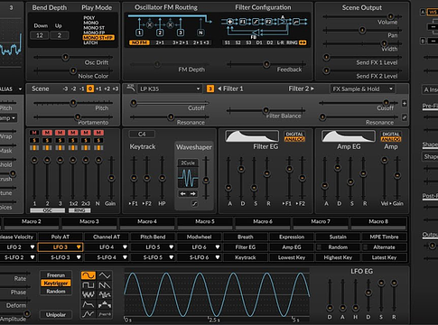Select Freerun LFO trigger mode
The height and width of the screenshot is (325, 438).
tap(56, 275)
